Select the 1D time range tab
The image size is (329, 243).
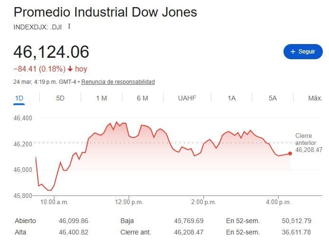click(19, 98)
